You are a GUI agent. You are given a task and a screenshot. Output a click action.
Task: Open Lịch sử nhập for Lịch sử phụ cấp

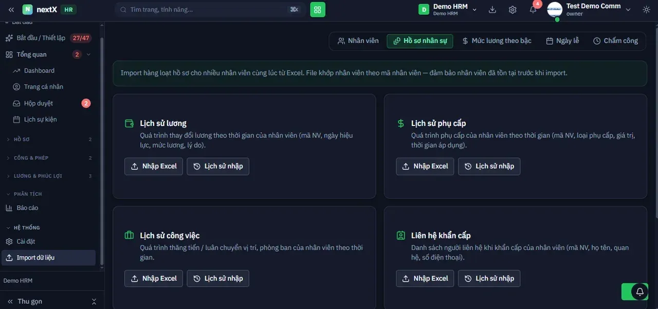pyautogui.click(x=489, y=166)
